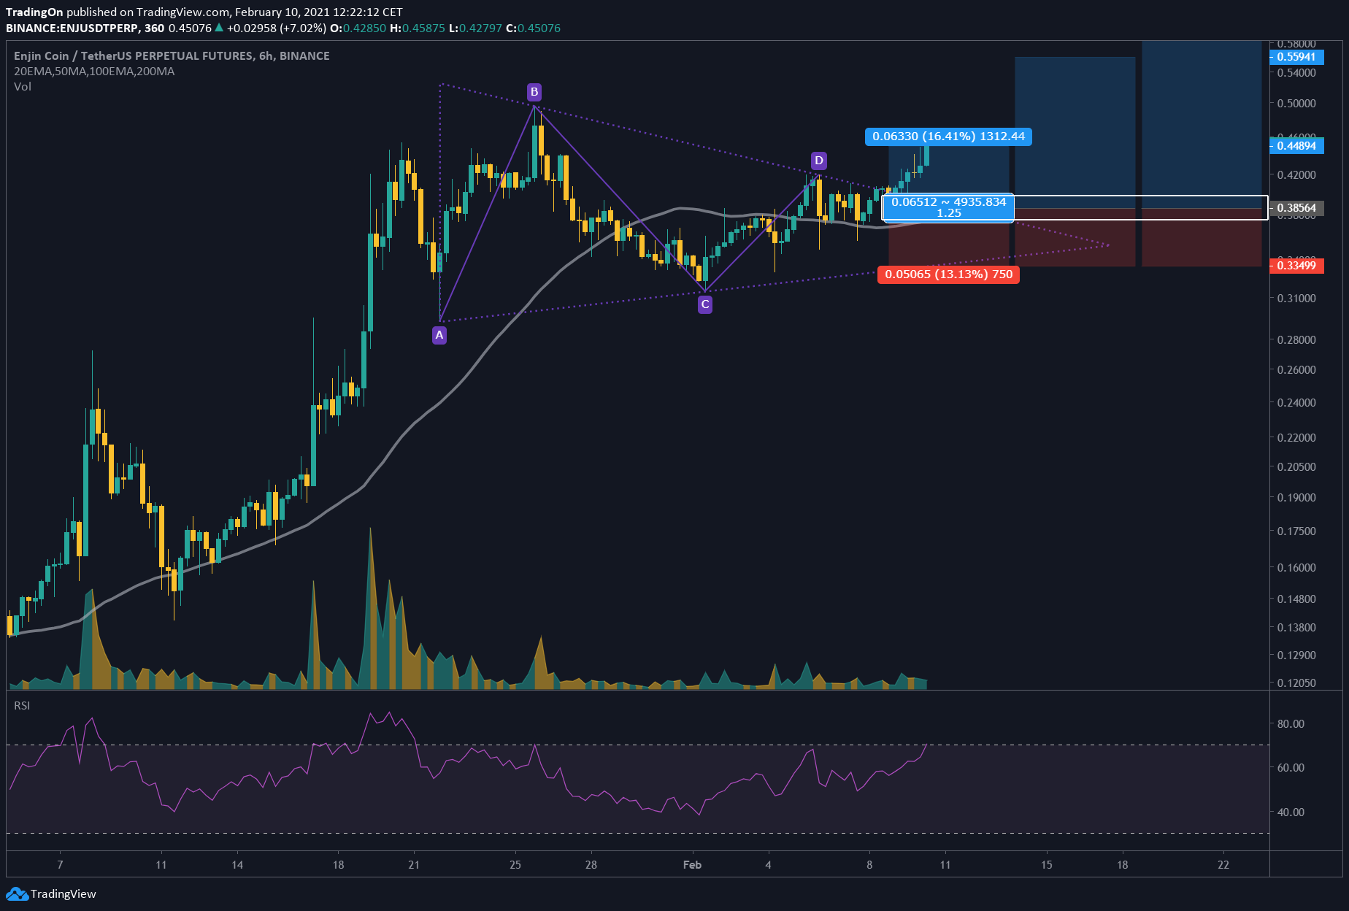Image resolution: width=1349 pixels, height=911 pixels.
Task: Select pattern point label B
Action: (534, 91)
